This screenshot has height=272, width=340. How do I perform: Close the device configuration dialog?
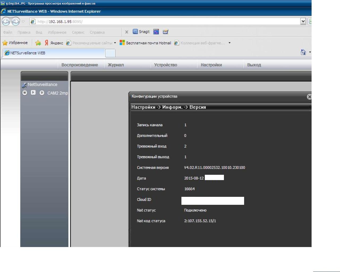tap(309, 97)
